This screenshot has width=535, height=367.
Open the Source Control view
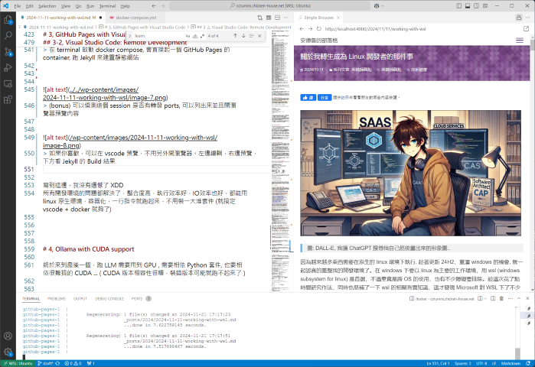click(x=8, y=51)
